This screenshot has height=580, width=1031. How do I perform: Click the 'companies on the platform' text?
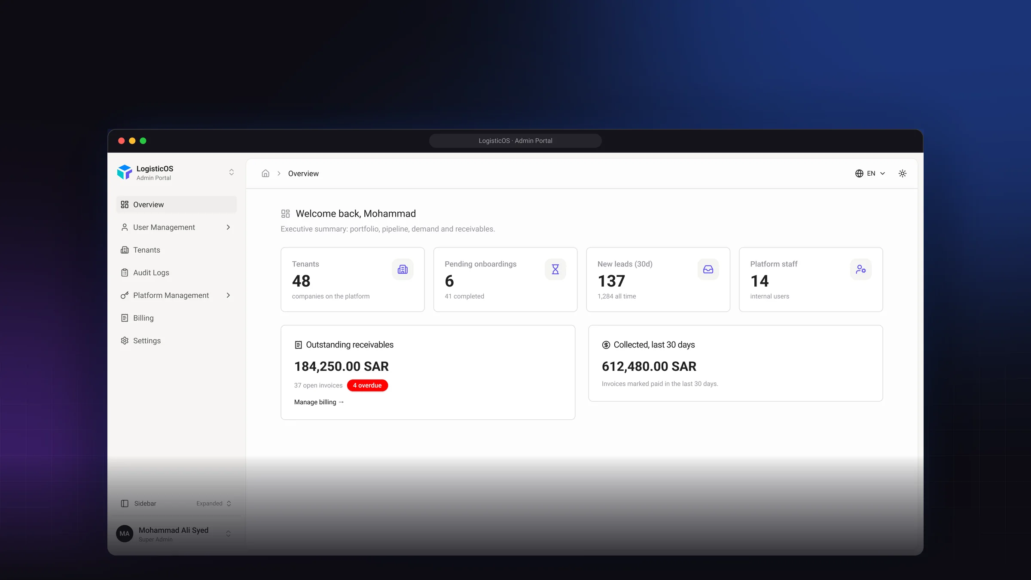[x=331, y=296]
